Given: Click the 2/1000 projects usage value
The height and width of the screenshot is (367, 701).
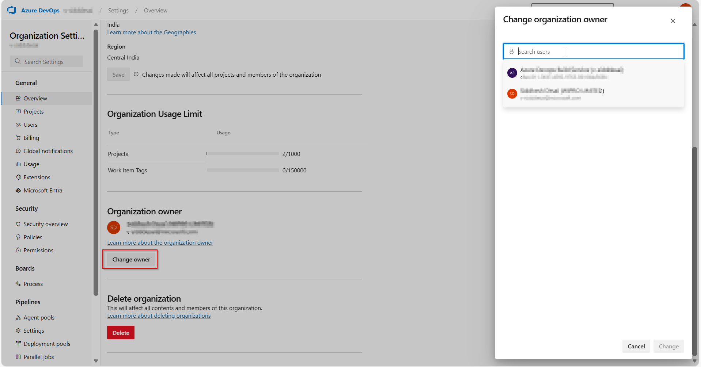Looking at the screenshot, I should click(291, 154).
